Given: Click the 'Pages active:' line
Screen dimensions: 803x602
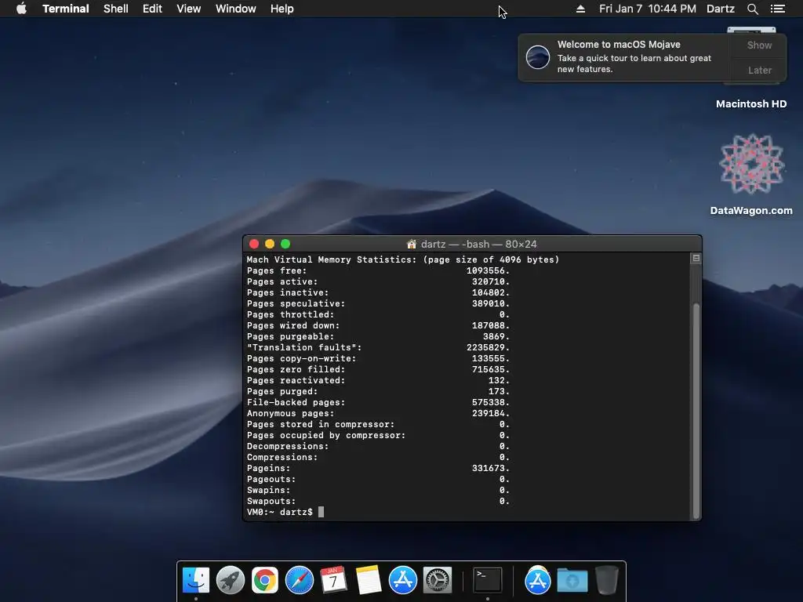Looking at the screenshot, I should 378,281.
